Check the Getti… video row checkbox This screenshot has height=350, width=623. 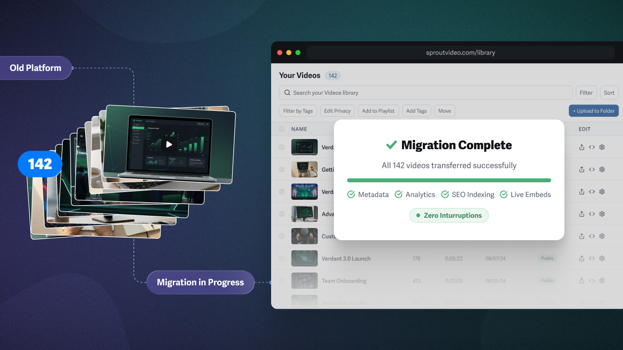pyautogui.click(x=282, y=170)
